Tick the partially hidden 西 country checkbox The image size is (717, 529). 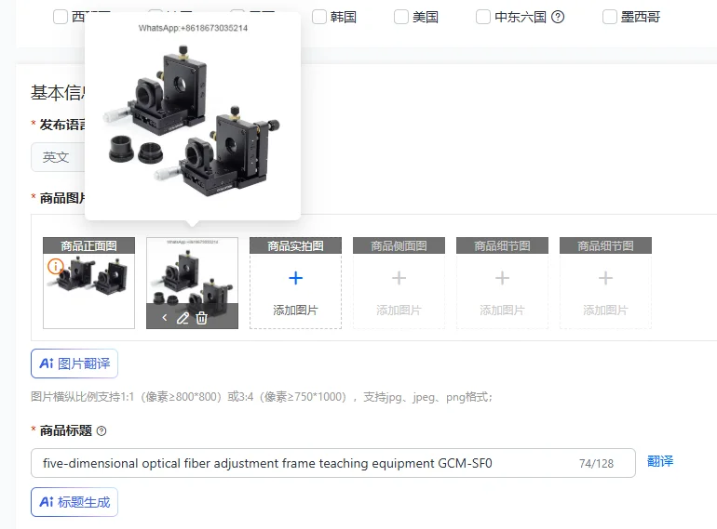pyautogui.click(x=61, y=17)
